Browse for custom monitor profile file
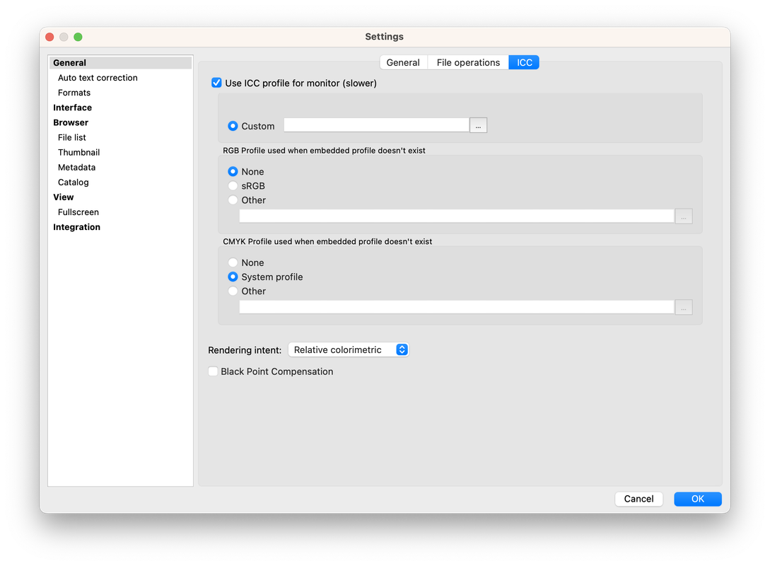The image size is (770, 566). [x=478, y=126]
